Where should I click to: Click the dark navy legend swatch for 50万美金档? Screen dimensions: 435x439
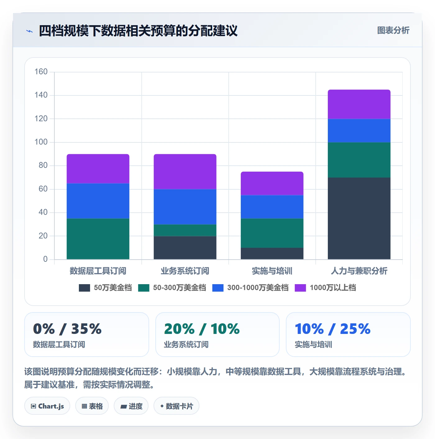[85, 288]
